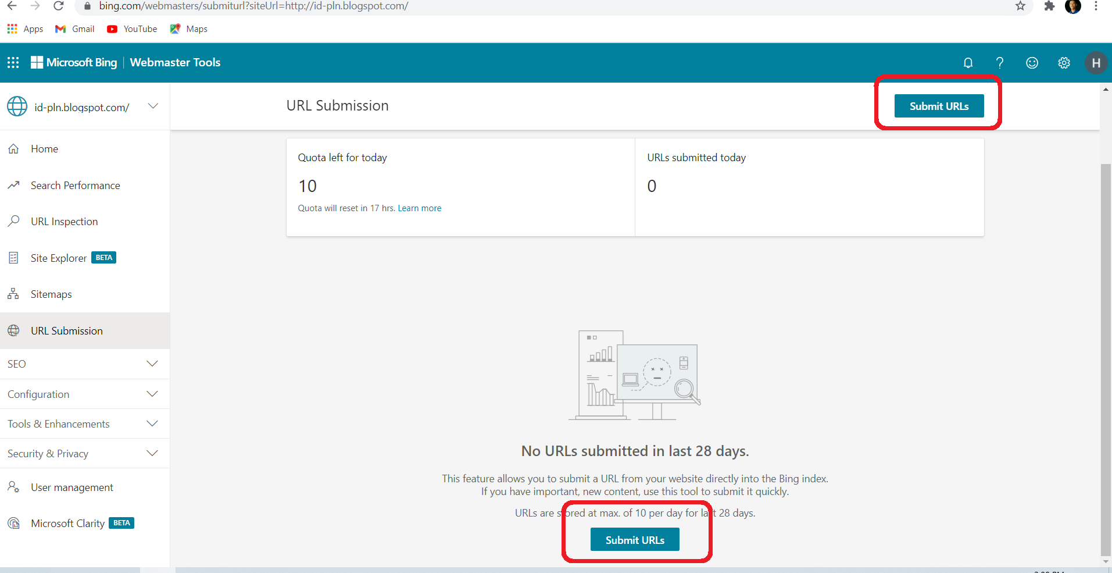Screen dimensions: 1112x573
Task: Click the browser address bar URL
Action: [x=253, y=6]
